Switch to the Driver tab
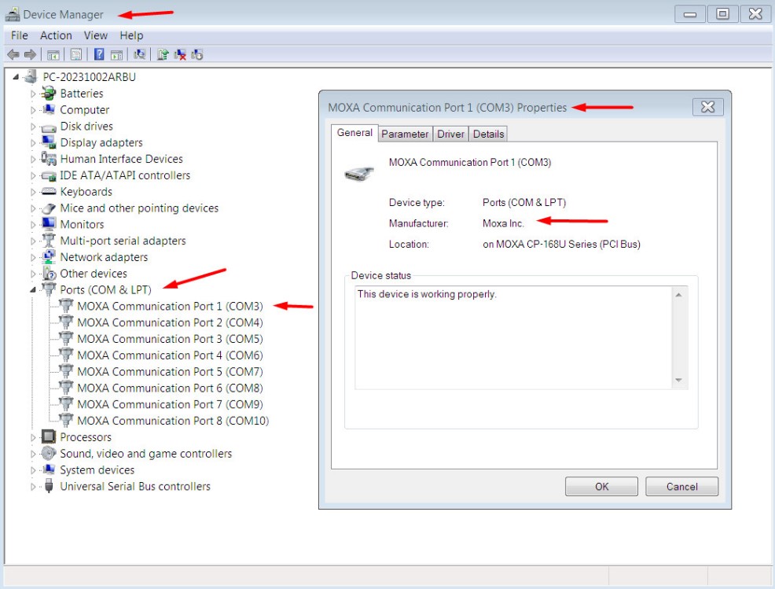Screen dimensions: 775x589 coord(450,134)
